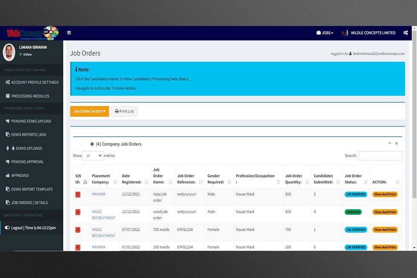Sort by Date Registered column
The width and height of the screenshot is (417, 278).
click(146, 182)
